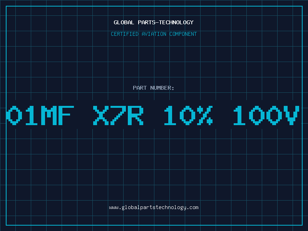Viewport: 308px width, 231px height.
Task: Click the letter R in X7R
Action: tap(136, 115)
